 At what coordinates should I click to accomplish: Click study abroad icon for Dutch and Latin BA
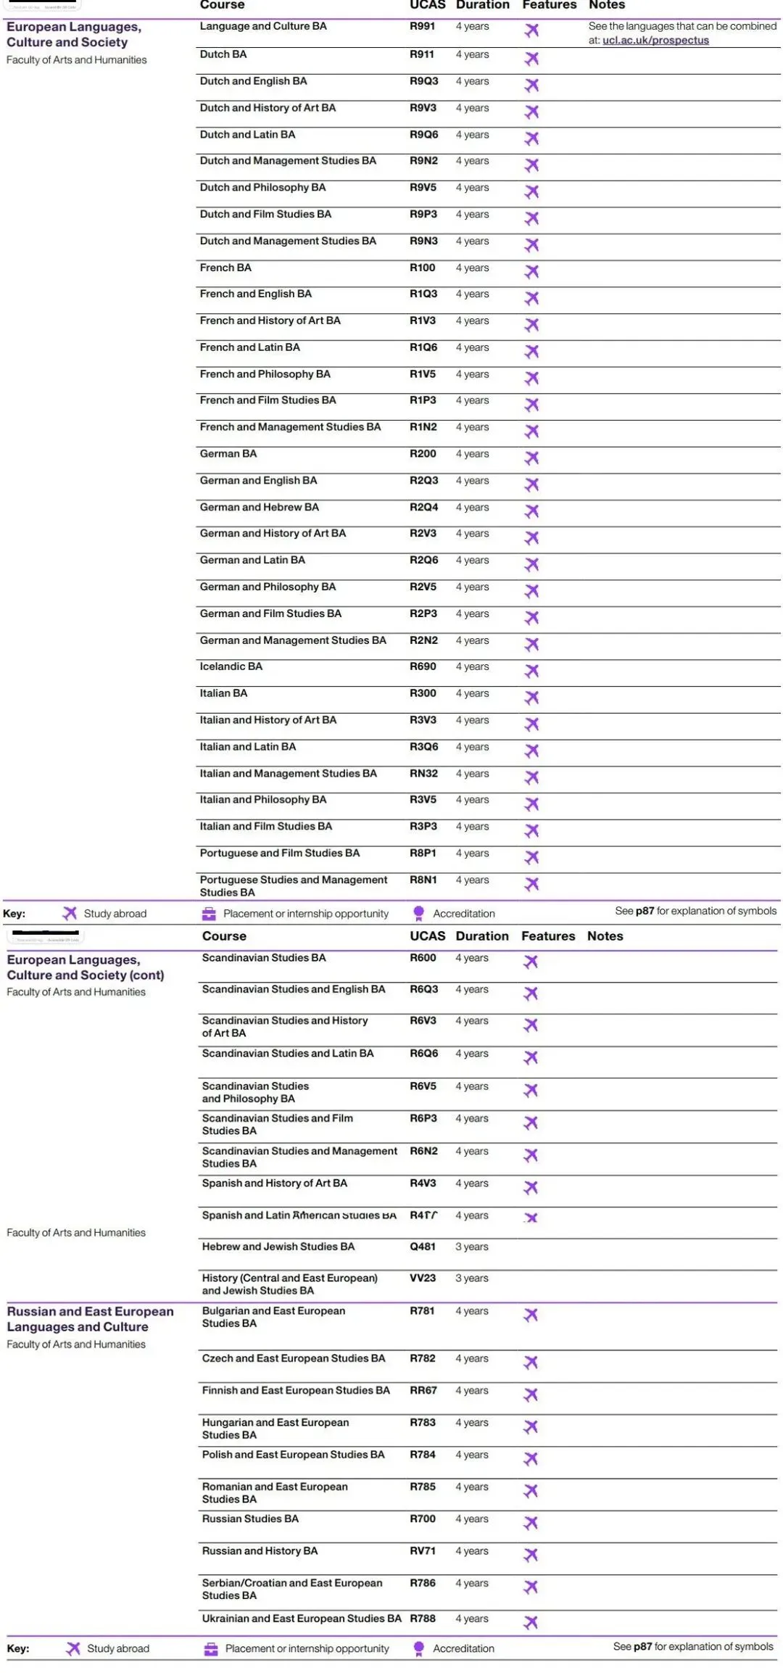coord(531,139)
